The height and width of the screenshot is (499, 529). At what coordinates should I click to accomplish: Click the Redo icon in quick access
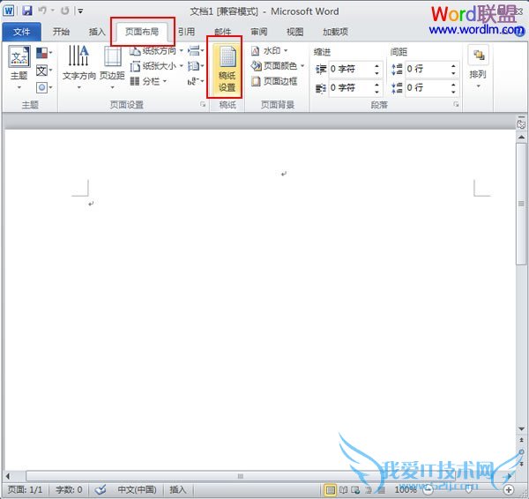pos(64,11)
